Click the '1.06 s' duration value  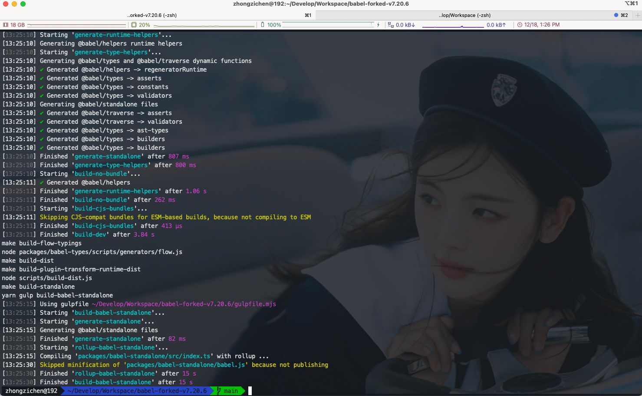tap(196, 191)
